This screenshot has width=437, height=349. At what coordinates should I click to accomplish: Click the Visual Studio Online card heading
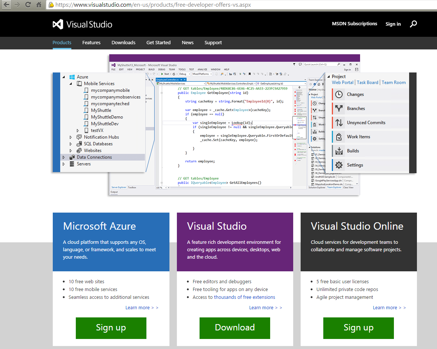coord(357,226)
